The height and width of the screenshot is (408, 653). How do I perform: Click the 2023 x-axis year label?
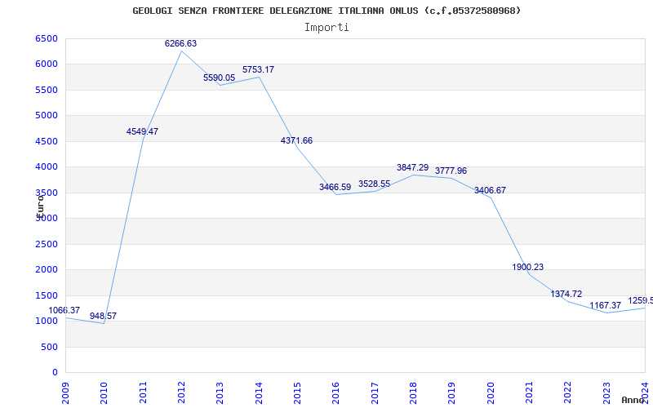606,392
